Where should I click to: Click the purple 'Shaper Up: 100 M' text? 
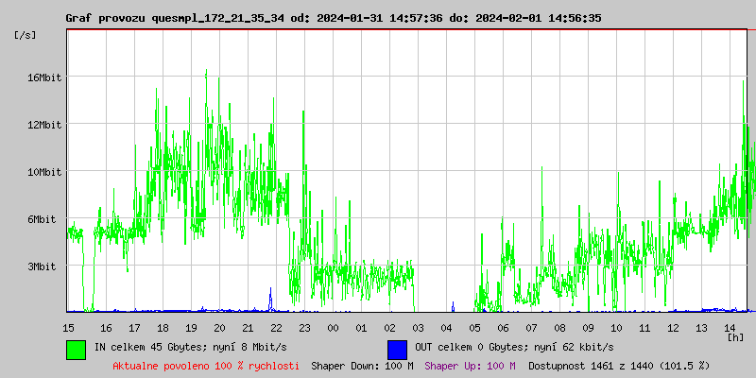471,366
